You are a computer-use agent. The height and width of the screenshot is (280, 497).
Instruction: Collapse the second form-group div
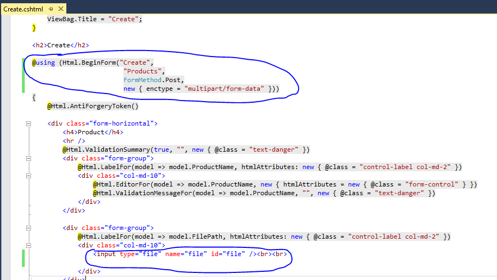[28, 228]
